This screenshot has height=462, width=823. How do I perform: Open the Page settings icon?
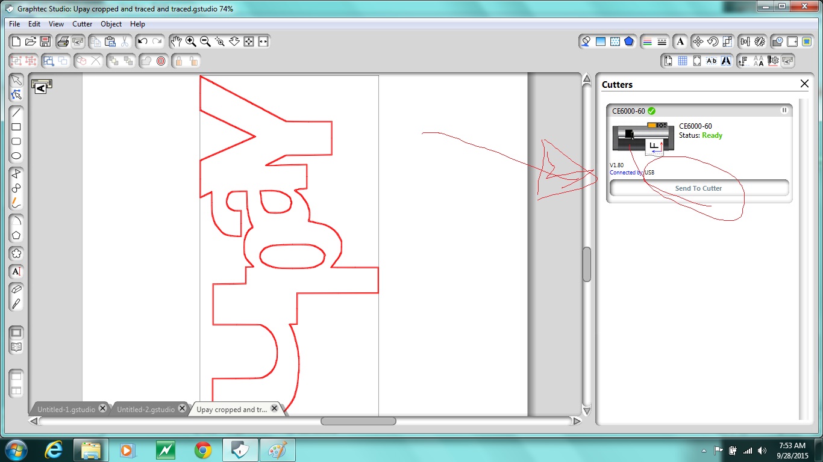pyautogui.click(x=668, y=61)
